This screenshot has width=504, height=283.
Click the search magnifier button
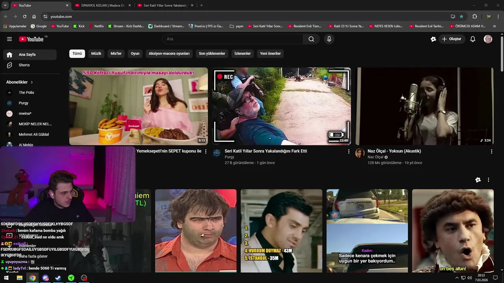[311, 39]
